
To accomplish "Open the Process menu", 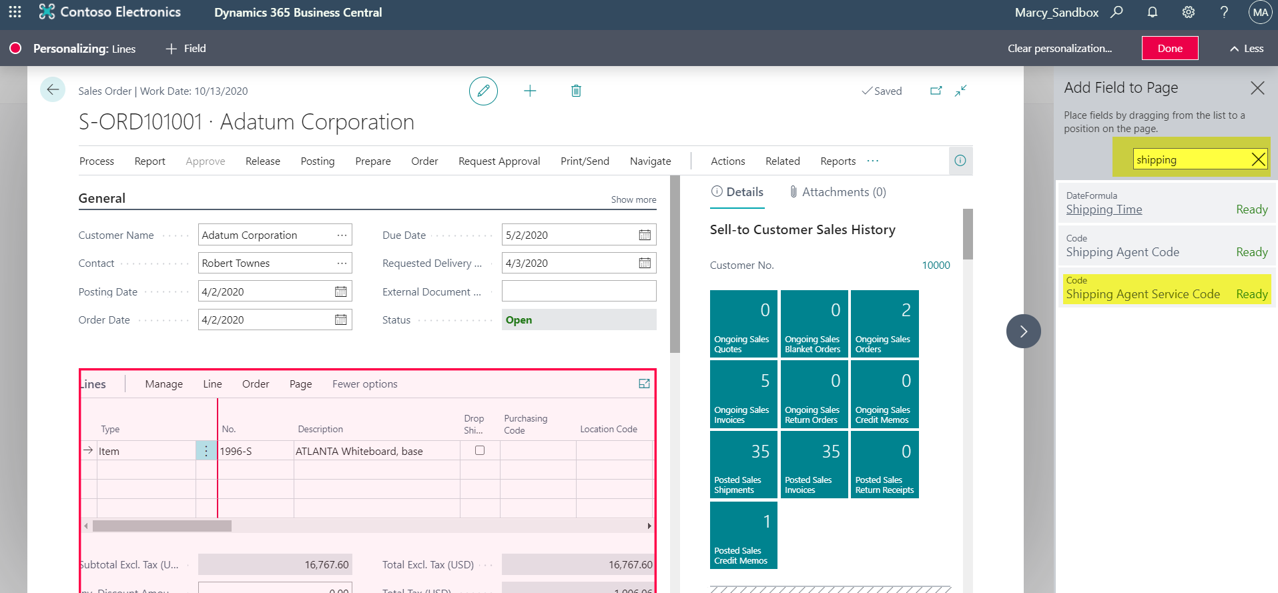I will tap(97, 161).
